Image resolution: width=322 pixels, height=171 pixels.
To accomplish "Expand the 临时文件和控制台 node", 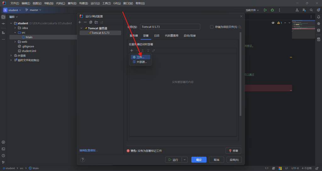I will coord(11,60).
